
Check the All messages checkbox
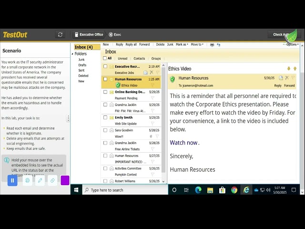pyautogui.click(x=105, y=58)
